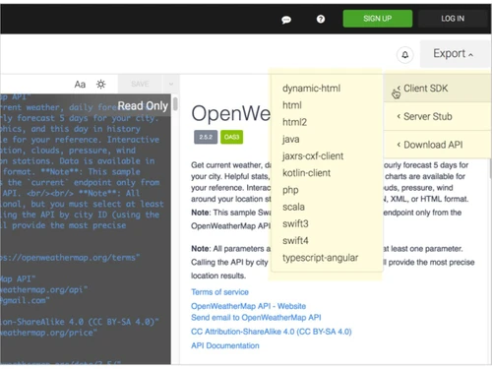This screenshot has width=492, height=369.
Task: Expand the Server Stub submenu
Action: (438, 116)
